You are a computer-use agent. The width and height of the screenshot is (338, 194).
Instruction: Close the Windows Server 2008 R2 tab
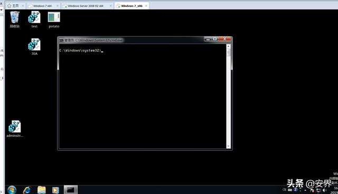(x=111, y=6)
